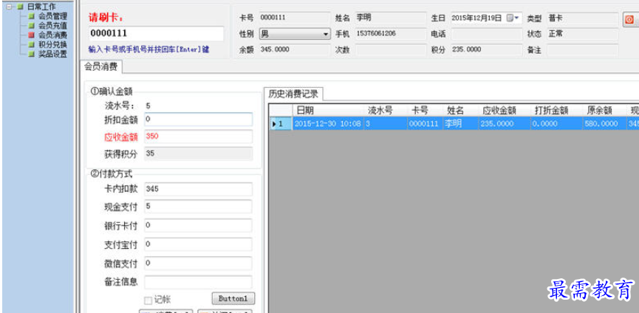Toggle the 记帐 checkbox

click(x=148, y=300)
